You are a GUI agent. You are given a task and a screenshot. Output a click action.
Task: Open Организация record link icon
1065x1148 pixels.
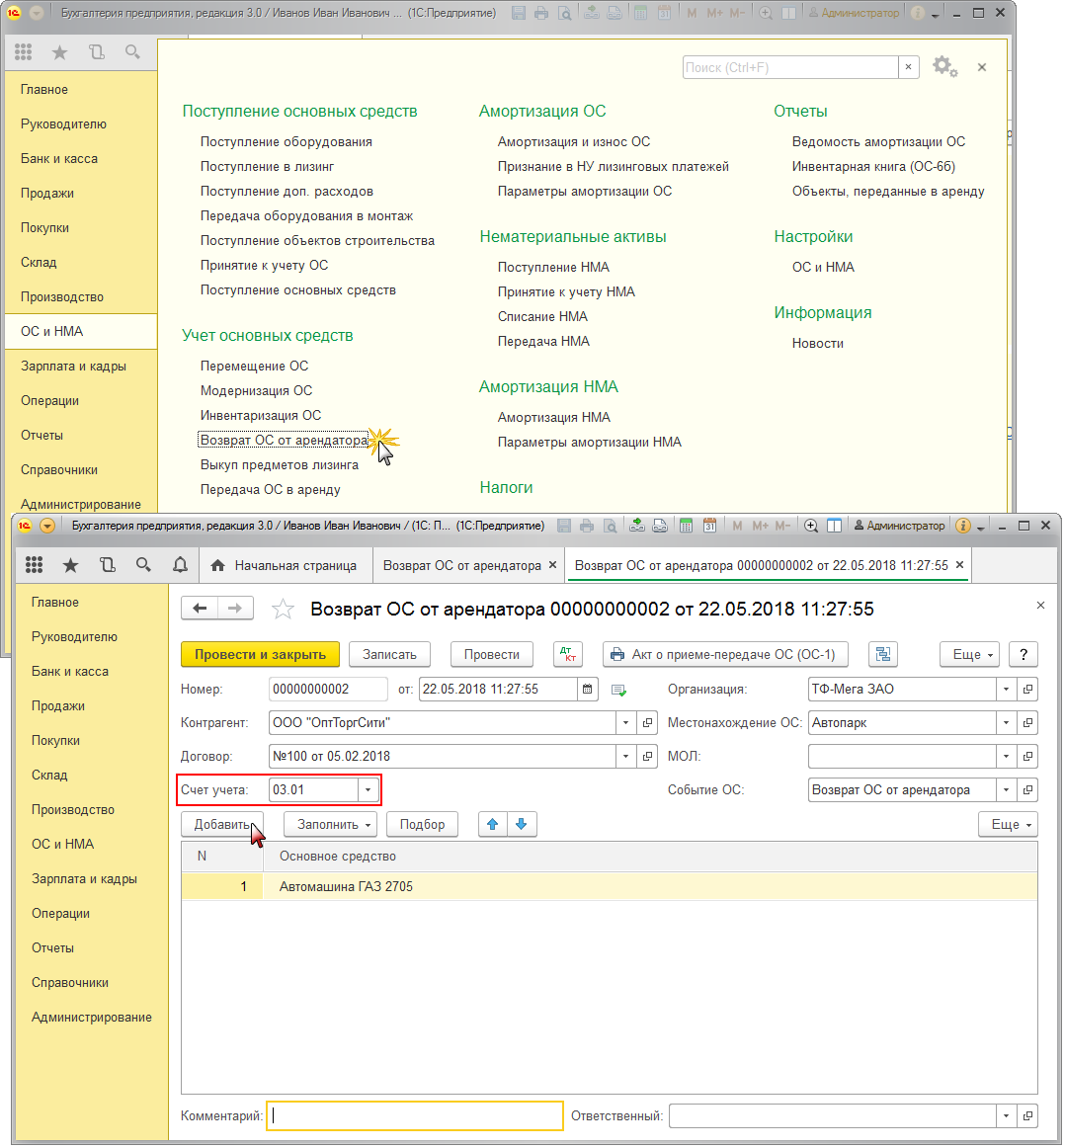pyautogui.click(x=1027, y=689)
